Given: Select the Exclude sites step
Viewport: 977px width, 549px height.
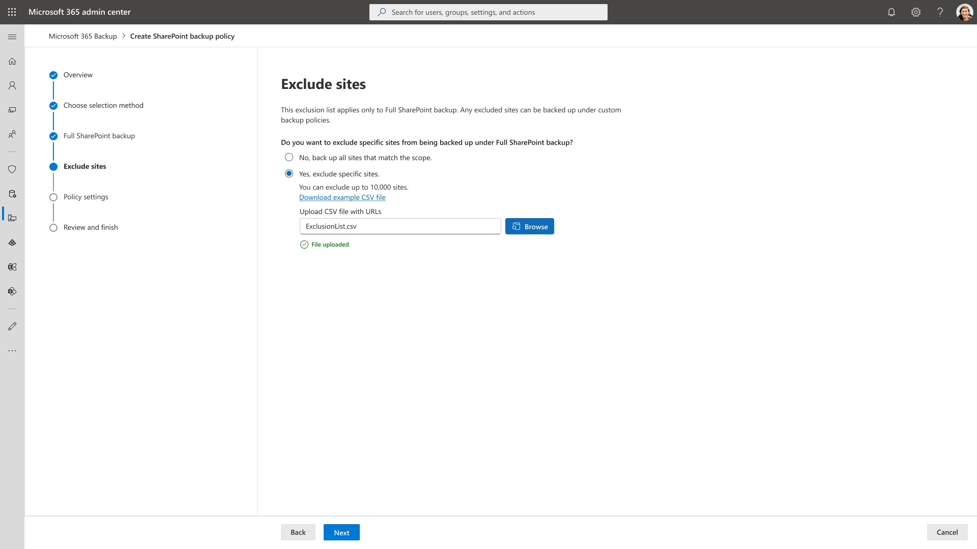Looking at the screenshot, I should pos(84,167).
